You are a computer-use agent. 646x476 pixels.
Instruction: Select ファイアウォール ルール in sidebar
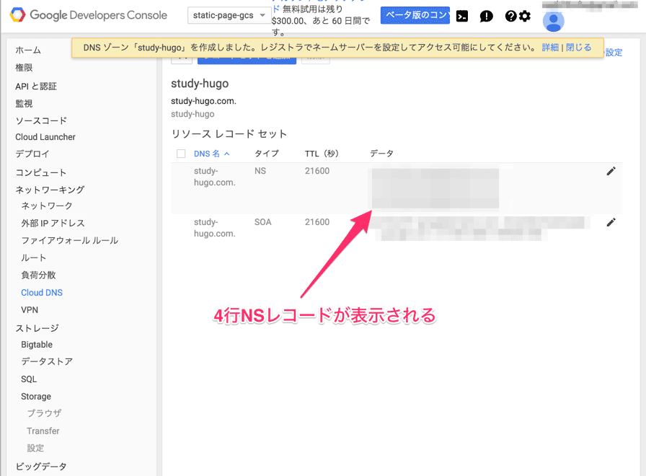70,240
